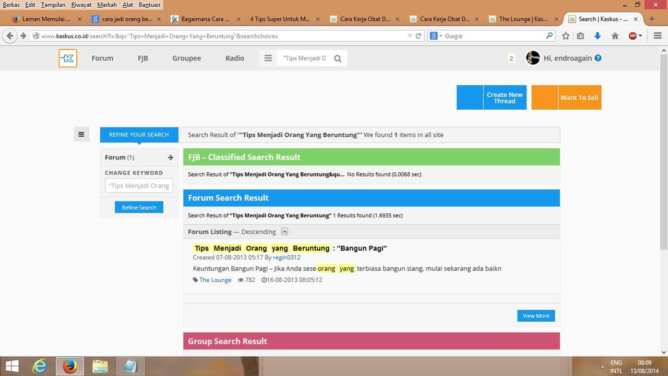Bookmark this page with the star icon
The height and width of the screenshot is (376, 668).
(566, 36)
